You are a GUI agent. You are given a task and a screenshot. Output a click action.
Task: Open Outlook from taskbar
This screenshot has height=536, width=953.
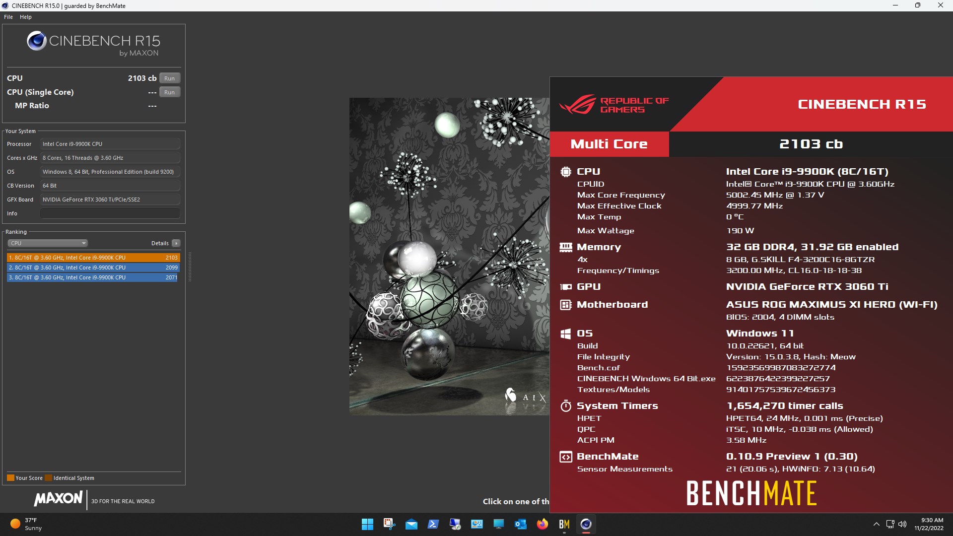point(520,524)
